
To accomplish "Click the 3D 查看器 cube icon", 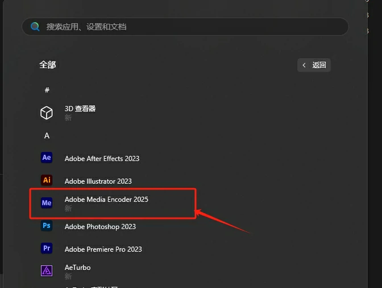I will tap(47, 113).
